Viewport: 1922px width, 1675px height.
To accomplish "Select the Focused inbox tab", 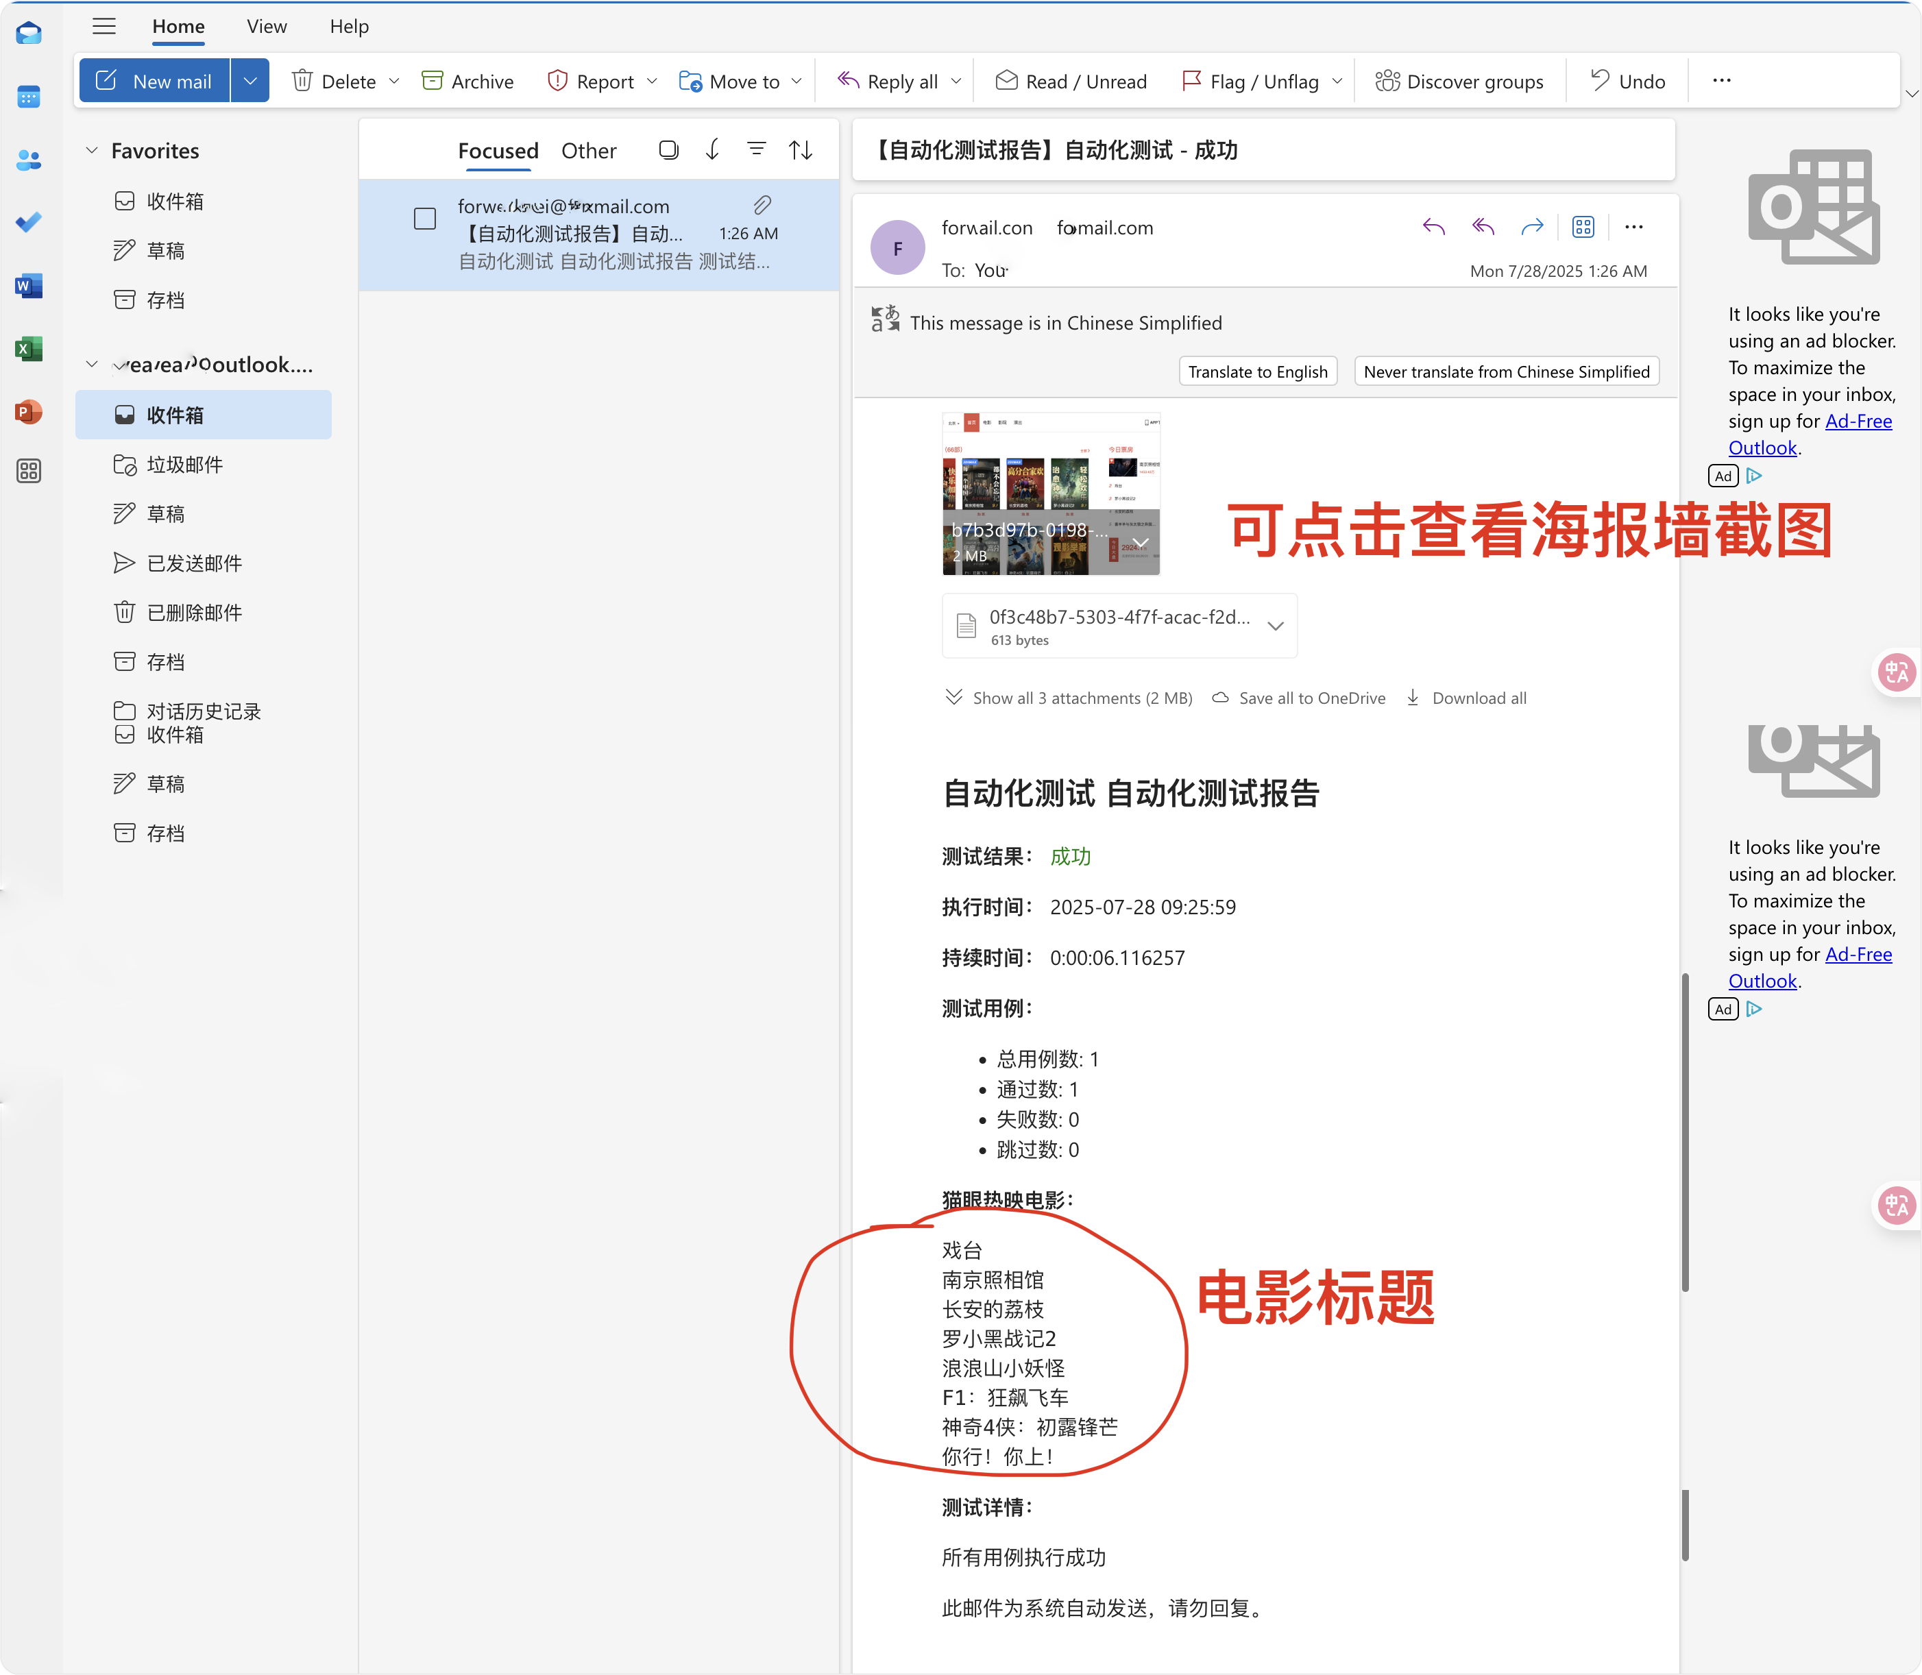I will coord(498,151).
